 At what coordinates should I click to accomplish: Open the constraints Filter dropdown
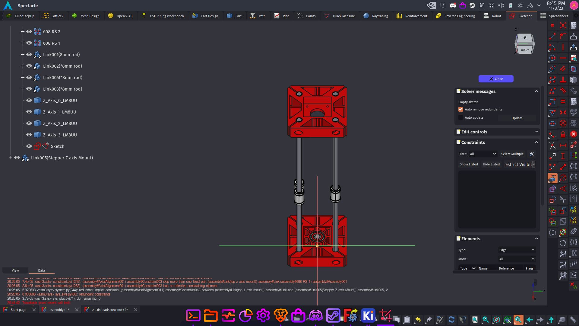pyautogui.click(x=483, y=154)
